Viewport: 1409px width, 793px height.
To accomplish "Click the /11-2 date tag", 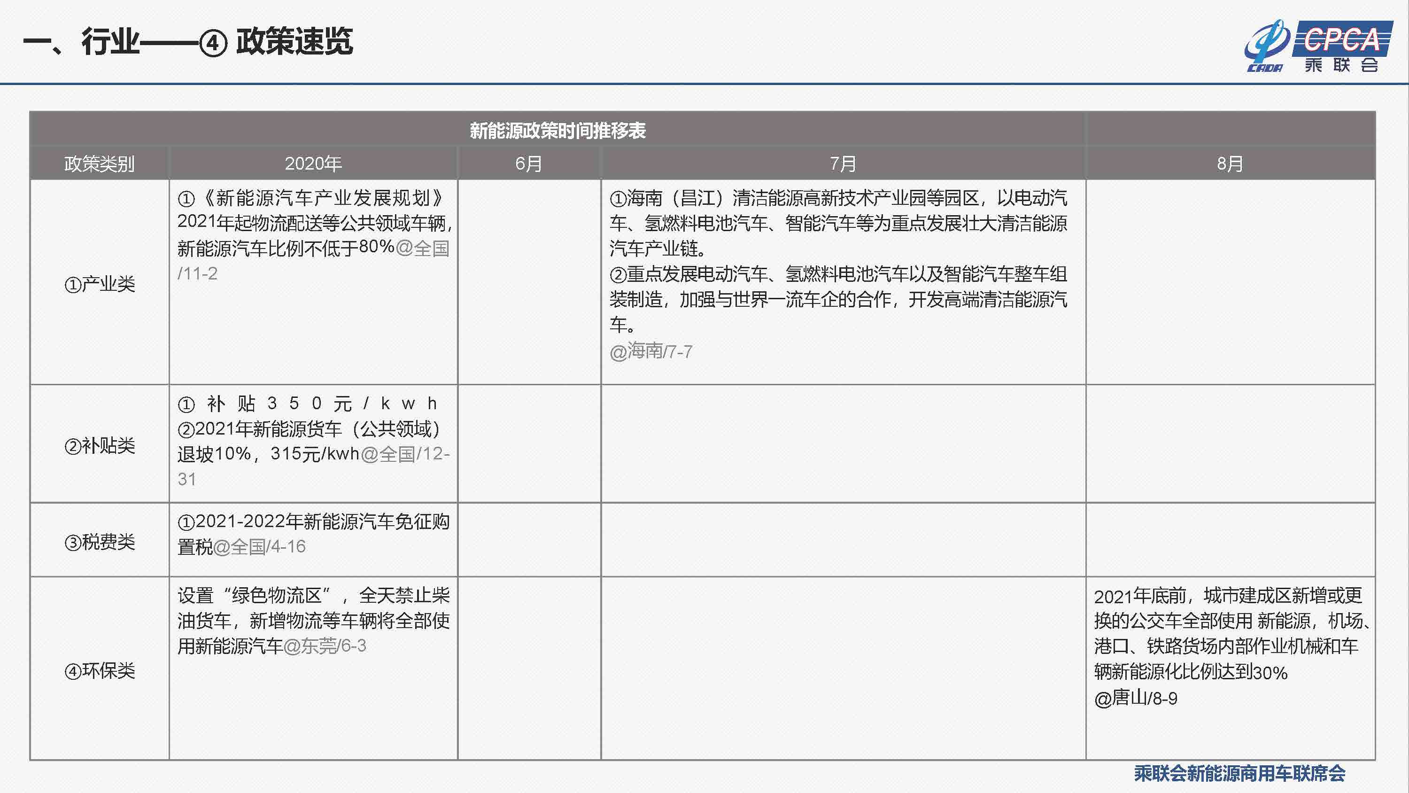I will (197, 273).
